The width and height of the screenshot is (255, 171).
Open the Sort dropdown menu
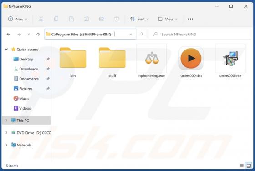click(139, 19)
